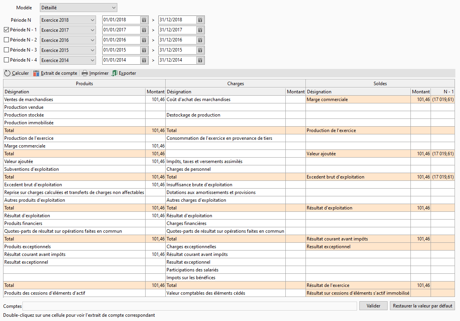460x321 pixels.
Task: Click the Imprimer toolbar label
Action: click(99, 73)
